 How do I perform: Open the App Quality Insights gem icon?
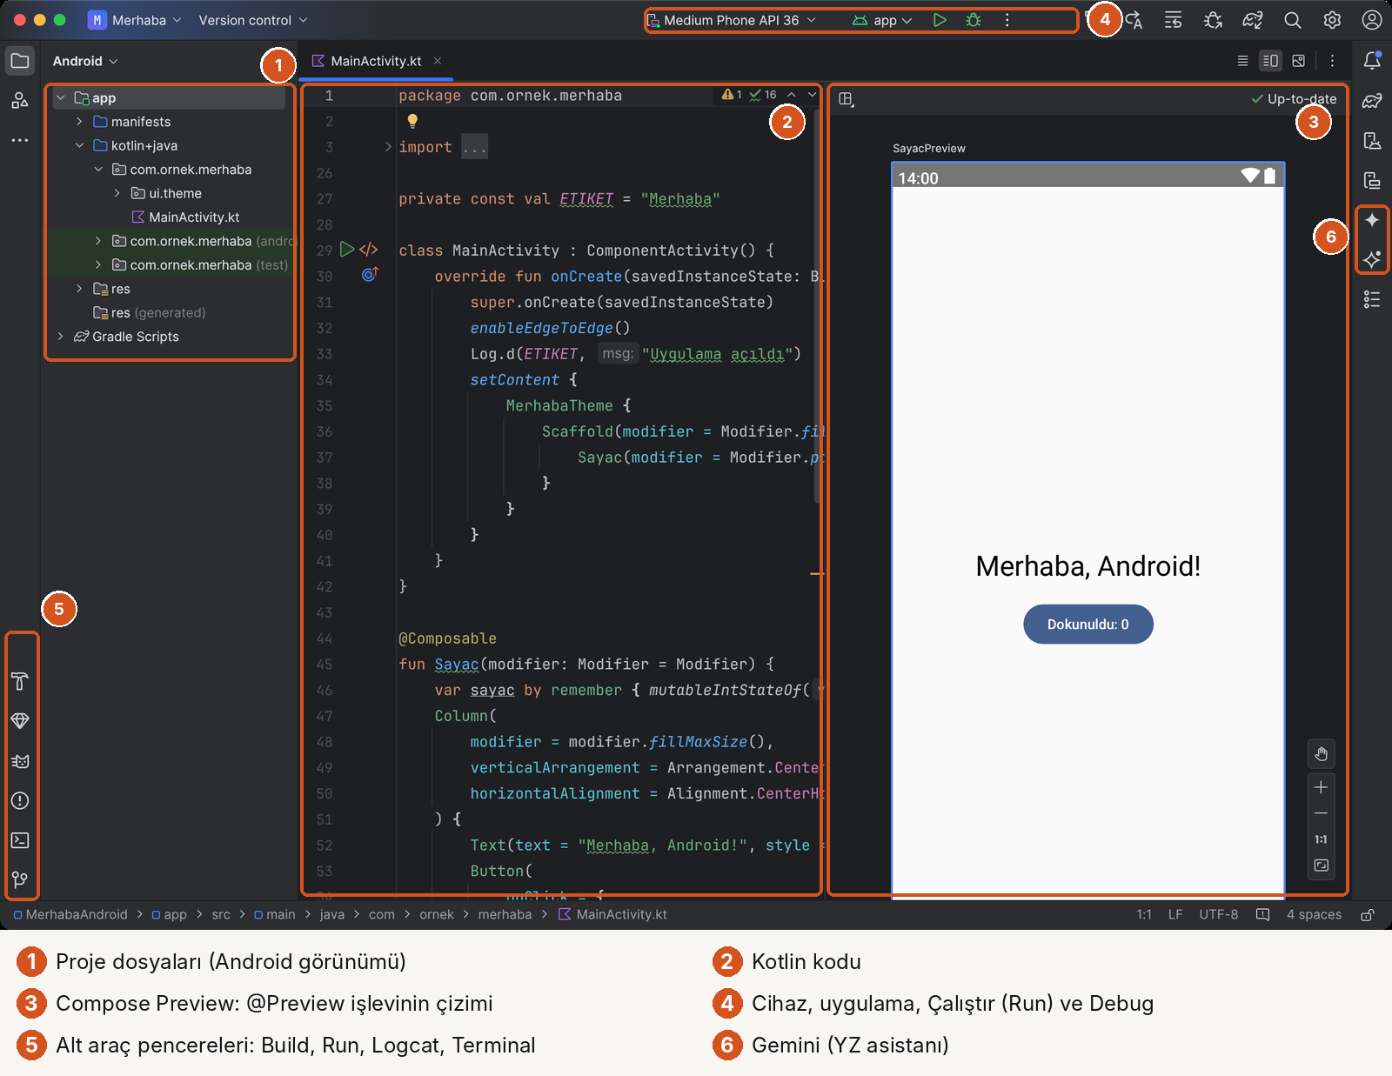20,721
